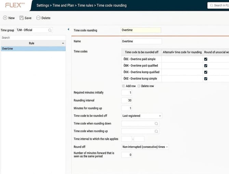Click the FLEX HRM logo
Screen dimensions: 229x174
tap(15, 5)
